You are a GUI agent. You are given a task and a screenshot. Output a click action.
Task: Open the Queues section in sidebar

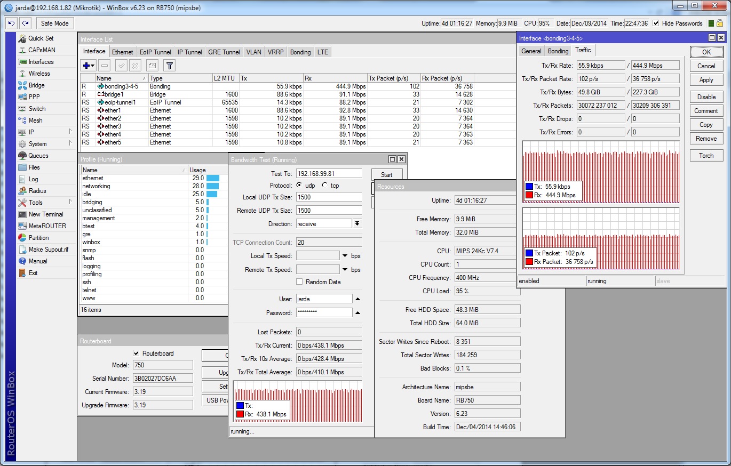(x=38, y=156)
